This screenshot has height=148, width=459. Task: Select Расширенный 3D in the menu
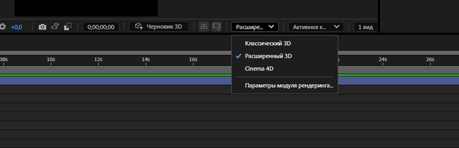pyautogui.click(x=285, y=56)
